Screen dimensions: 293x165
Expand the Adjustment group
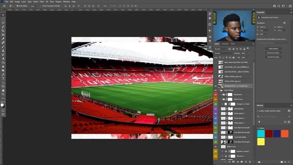point(221,95)
